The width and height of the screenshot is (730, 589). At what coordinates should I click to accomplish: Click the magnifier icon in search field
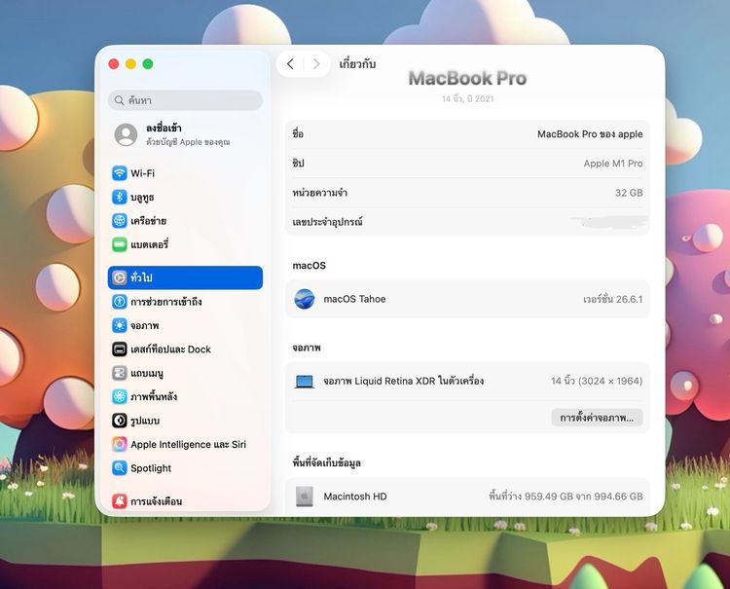click(119, 100)
